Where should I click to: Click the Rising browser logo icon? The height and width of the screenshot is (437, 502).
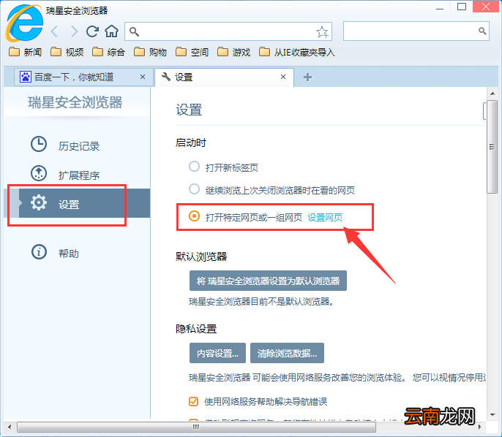tap(24, 23)
